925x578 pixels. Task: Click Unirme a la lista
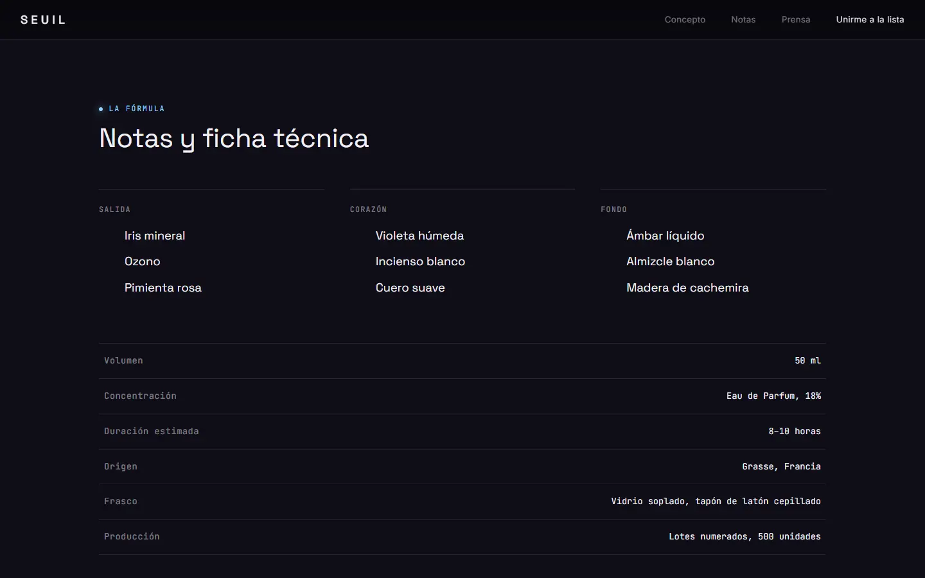tap(870, 20)
